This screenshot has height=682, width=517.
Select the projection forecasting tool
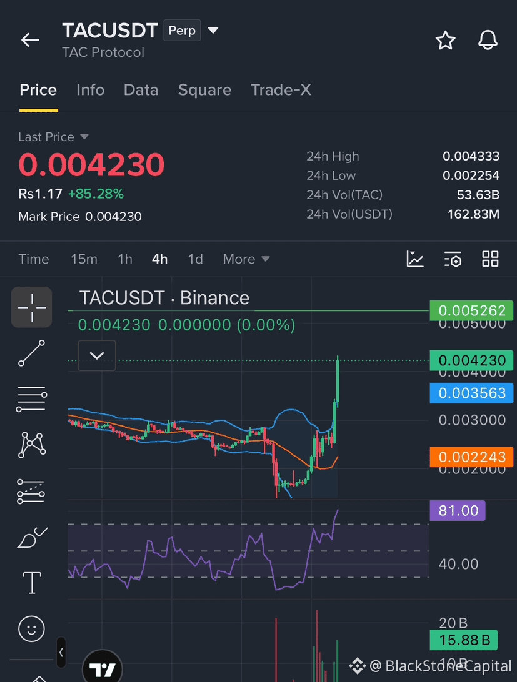[x=31, y=492]
